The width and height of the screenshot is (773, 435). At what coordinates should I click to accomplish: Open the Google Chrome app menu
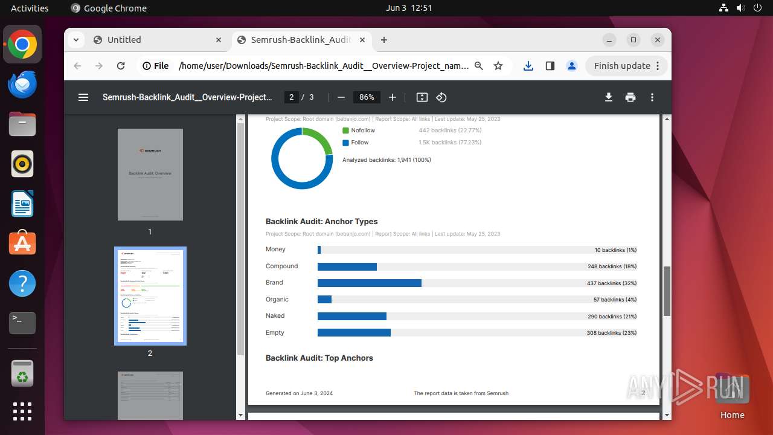tap(109, 8)
